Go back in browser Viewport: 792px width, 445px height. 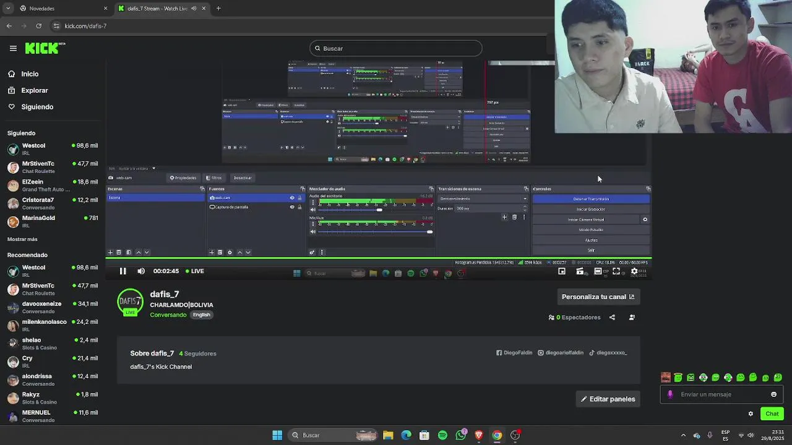pyautogui.click(x=9, y=26)
